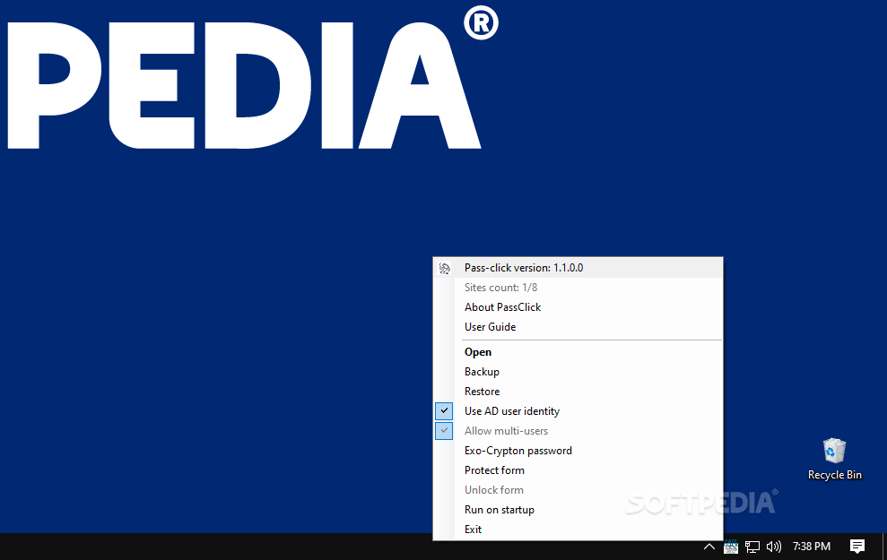
Task: Select Pass-click version: 1.1.0.0 entry
Action: (x=578, y=268)
